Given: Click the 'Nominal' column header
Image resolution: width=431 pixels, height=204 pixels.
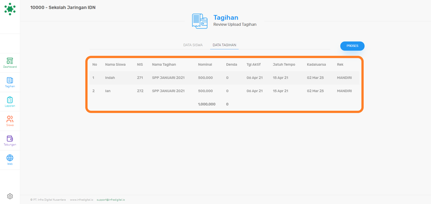Looking at the screenshot, I should tap(205, 65).
